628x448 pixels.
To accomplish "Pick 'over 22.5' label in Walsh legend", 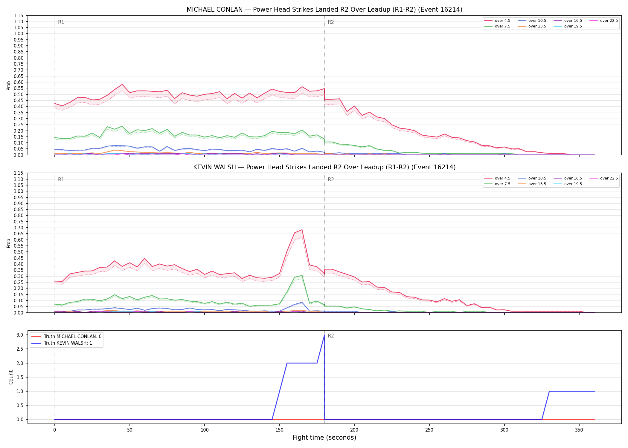I will pyautogui.click(x=609, y=178).
